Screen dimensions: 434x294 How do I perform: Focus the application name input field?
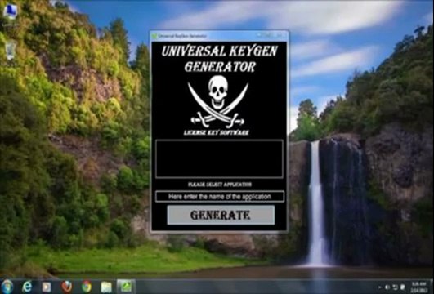pos(220,196)
